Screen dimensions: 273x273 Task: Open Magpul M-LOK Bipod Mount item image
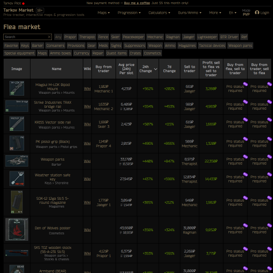17,88
